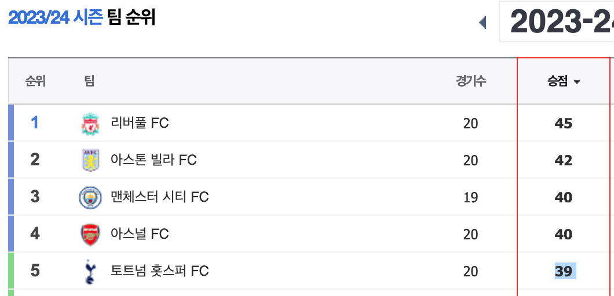This screenshot has width=614, height=296.
Task: Click Liverpool's 45 points value
Action: tap(564, 124)
